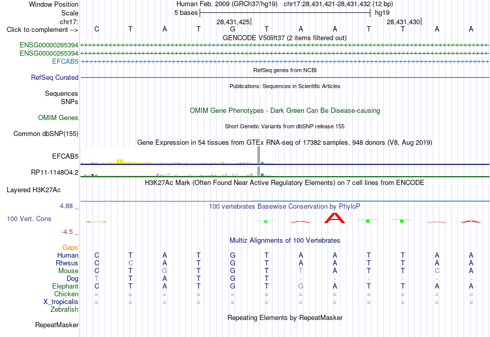Click the large red A conservation logo
Screen dimensions: 490x337
point(334,218)
